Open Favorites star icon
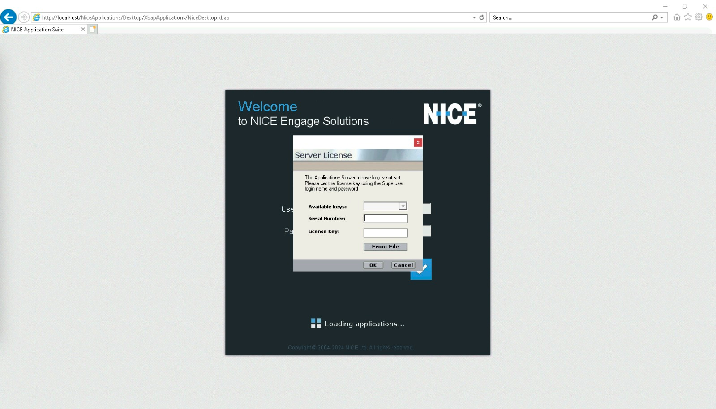The image size is (716, 409). pos(688,17)
